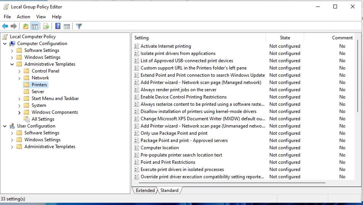Select the All Settings tree item
363x205 pixels.
[43, 119]
